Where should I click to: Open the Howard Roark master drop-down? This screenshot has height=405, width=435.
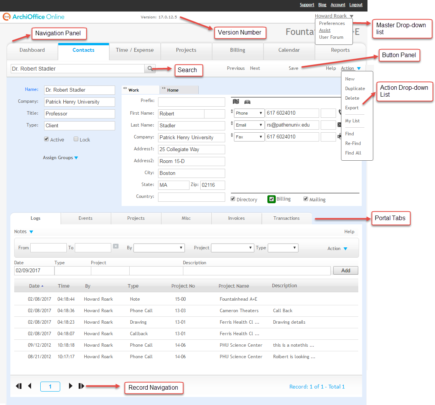click(x=334, y=16)
